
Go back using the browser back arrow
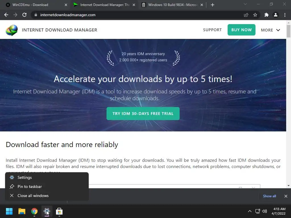[x=6, y=15]
